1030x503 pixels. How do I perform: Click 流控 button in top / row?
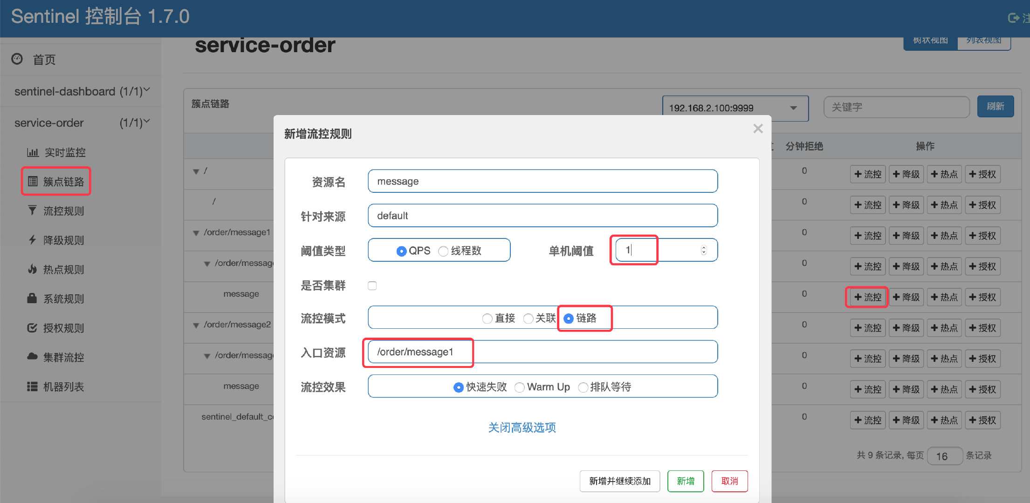pos(868,174)
